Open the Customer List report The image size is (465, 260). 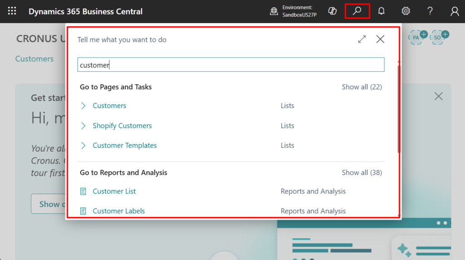click(x=114, y=191)
